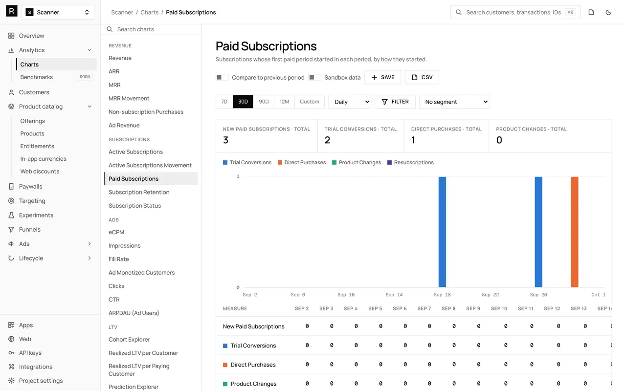This screenshot has height=391, width=626.
Task: Open the No segment dropdown
Action: click(x=454, y=102)
